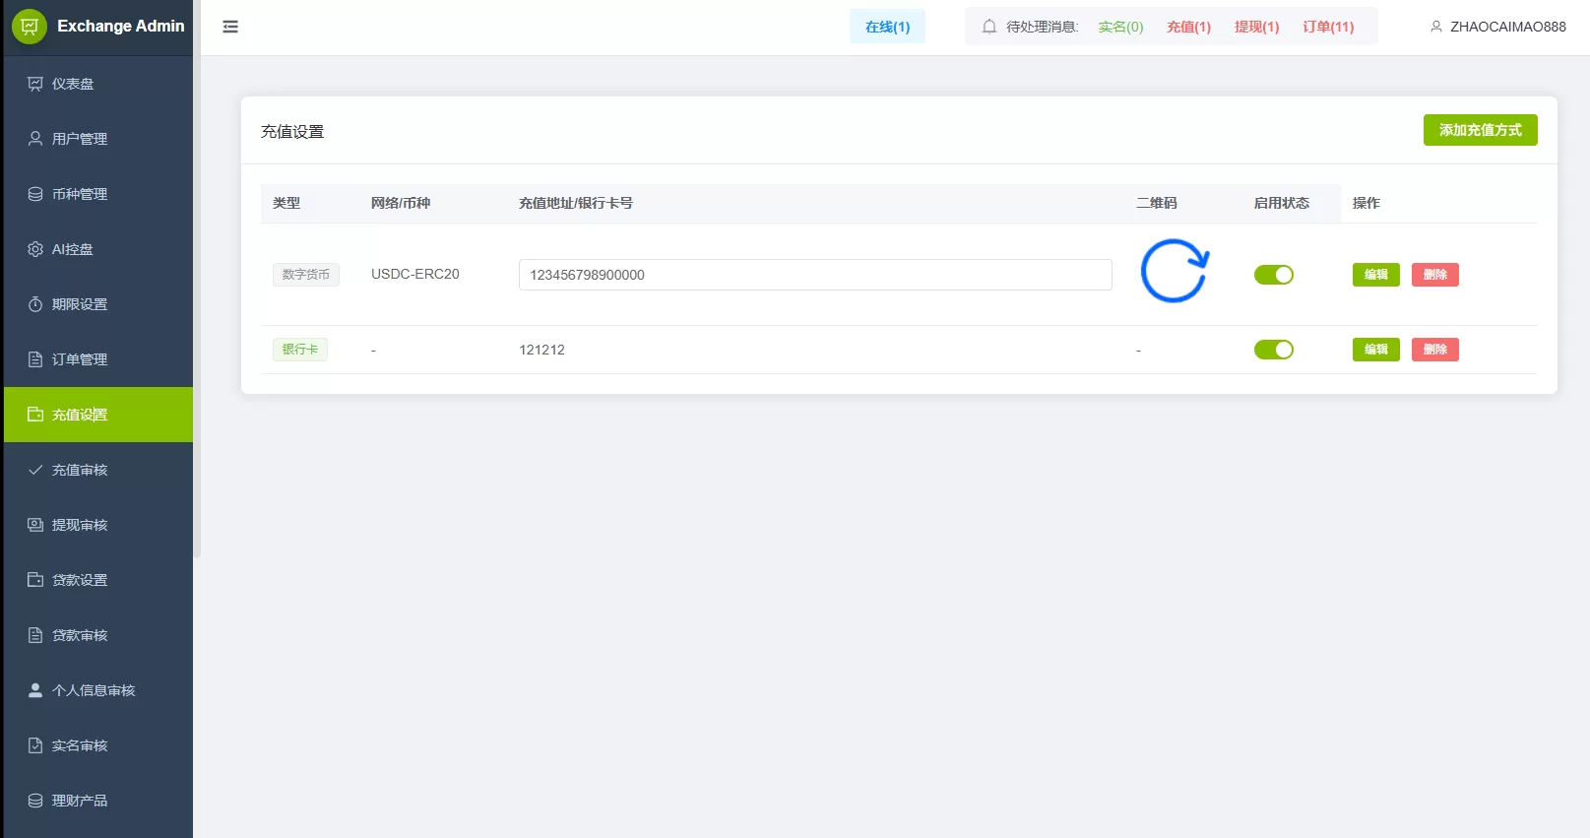Open 提现审核 in the sidebar
Image resolution: width=1590 pixels, height=838 pixels.
[80, 525]
